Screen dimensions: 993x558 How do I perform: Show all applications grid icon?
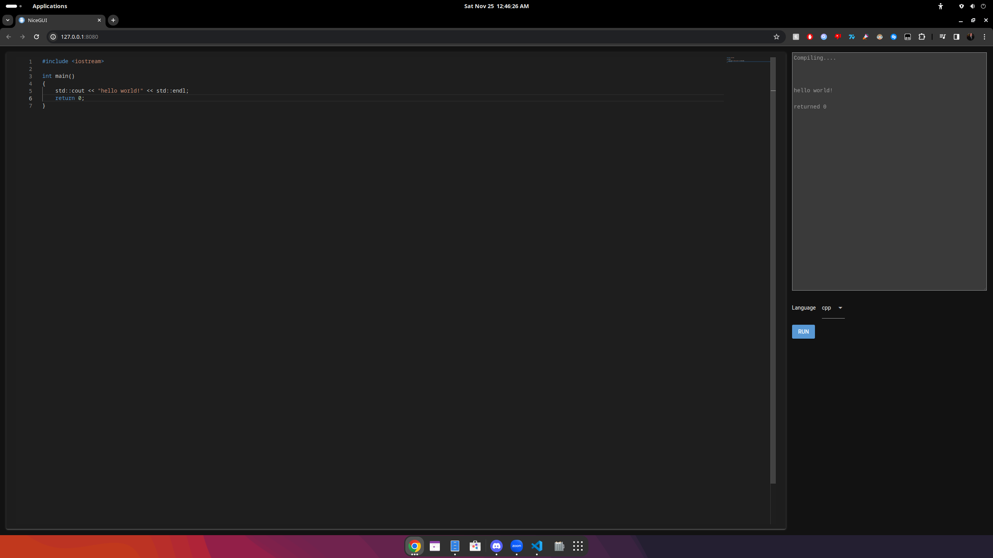pos(578,546)
